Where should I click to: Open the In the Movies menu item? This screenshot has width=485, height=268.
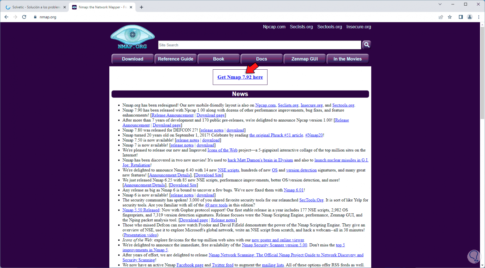point(347,59)
